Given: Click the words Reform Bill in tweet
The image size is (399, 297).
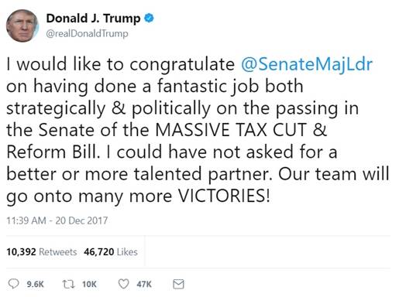Looking at the screenshot, I should coord(53,152).
